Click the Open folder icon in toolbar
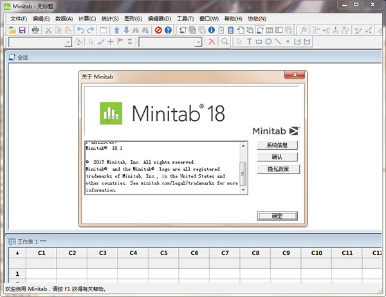This screenshot has height=297, width=386. [x=13, y=30]
